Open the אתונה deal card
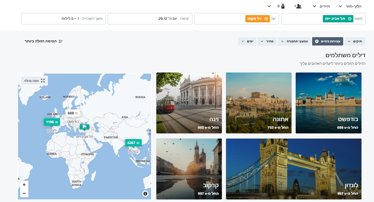This screenshot has width=374, height=202. click(x=259, y=103)
